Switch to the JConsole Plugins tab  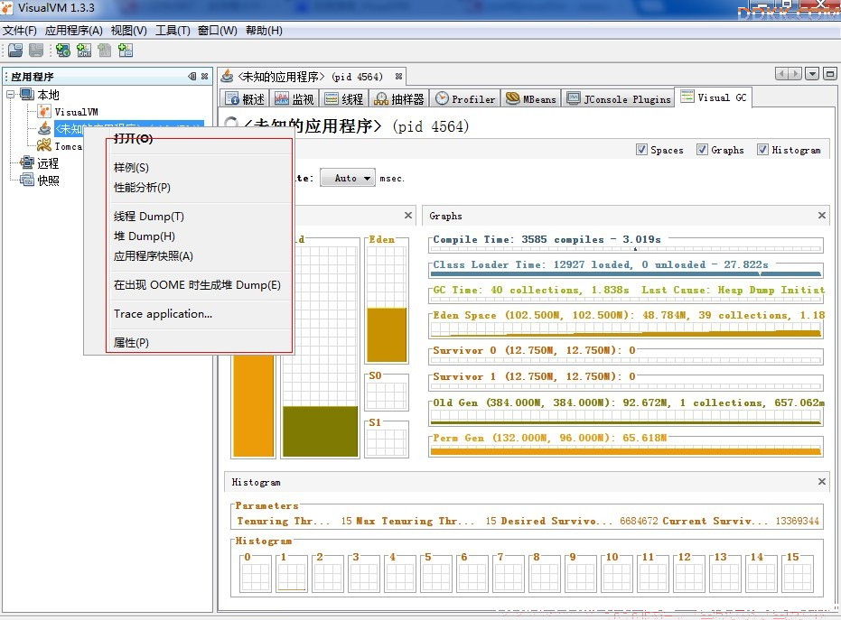click(619, 98)
